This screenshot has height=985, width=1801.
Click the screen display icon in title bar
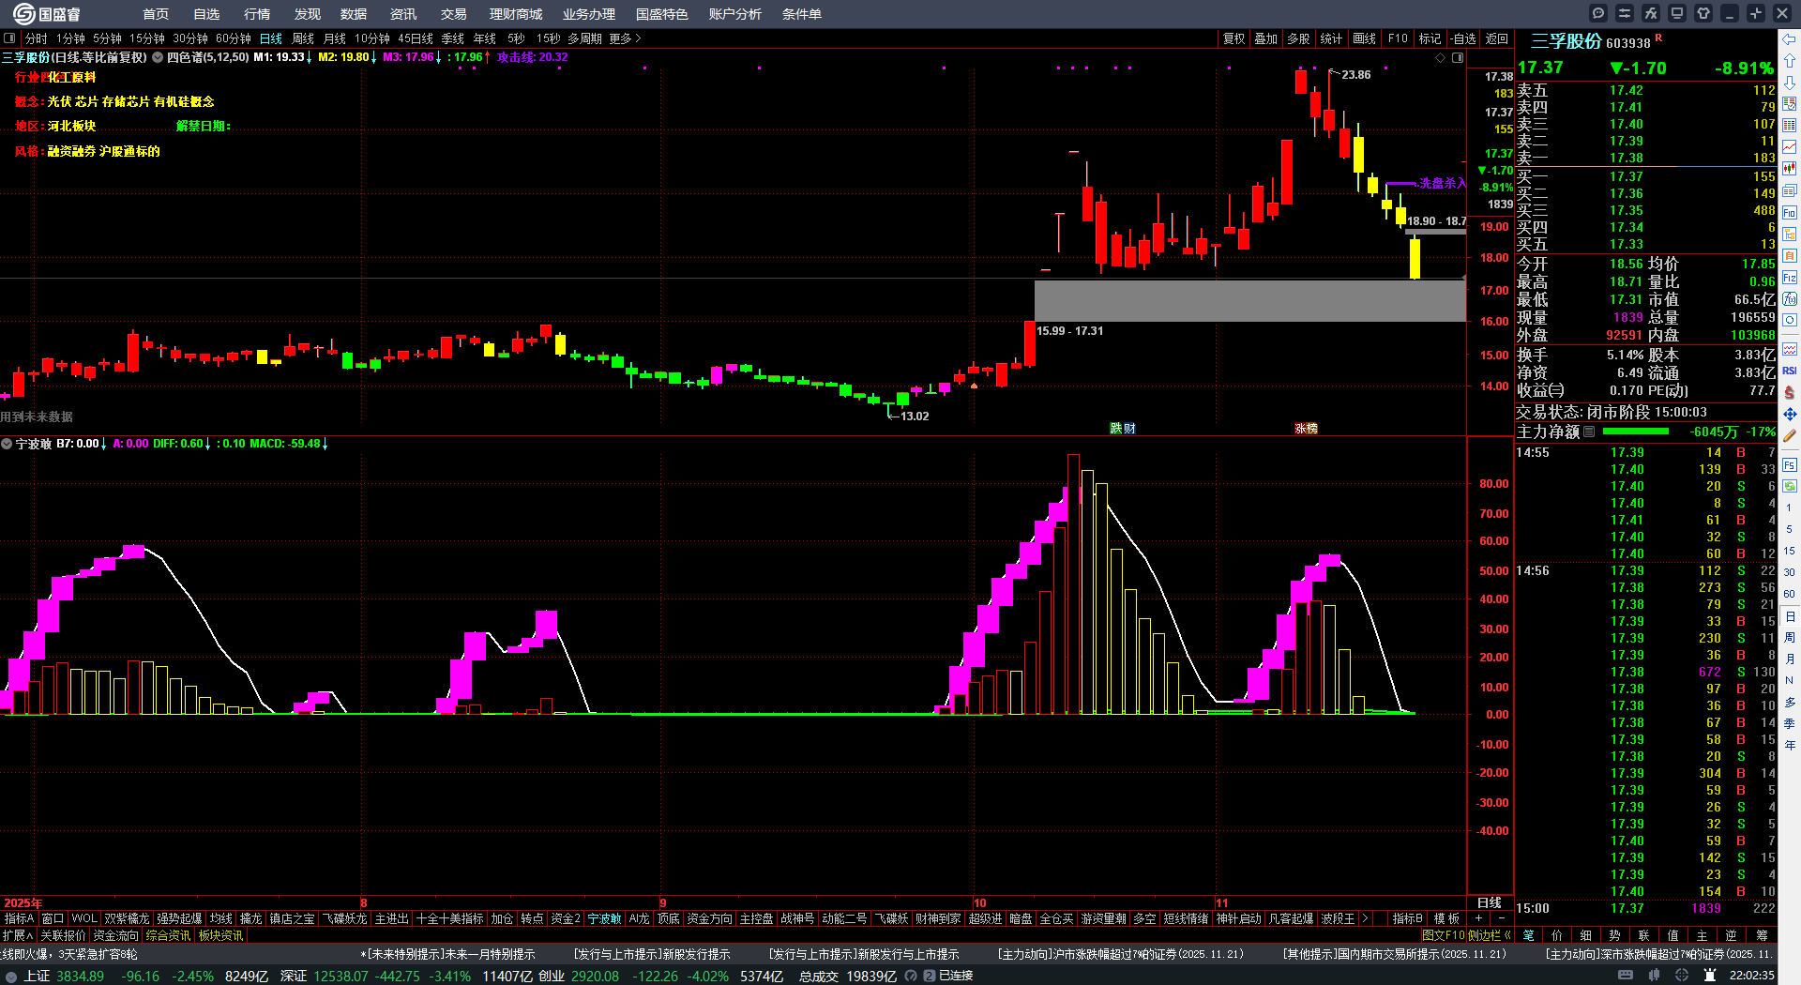coord(1677,13)
